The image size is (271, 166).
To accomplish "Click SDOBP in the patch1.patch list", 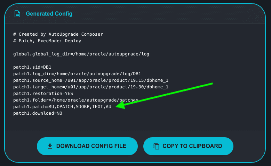I will [x=82, y=107].
